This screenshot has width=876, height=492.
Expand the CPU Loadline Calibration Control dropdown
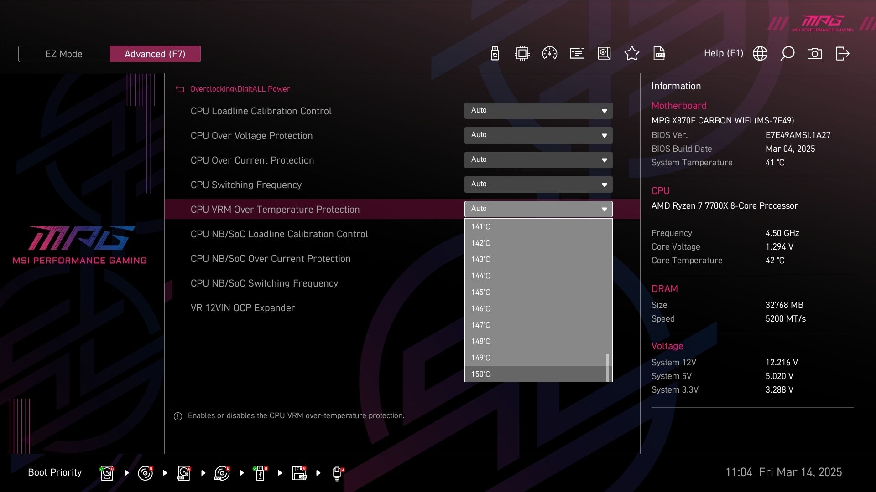[x=538, y=111]
